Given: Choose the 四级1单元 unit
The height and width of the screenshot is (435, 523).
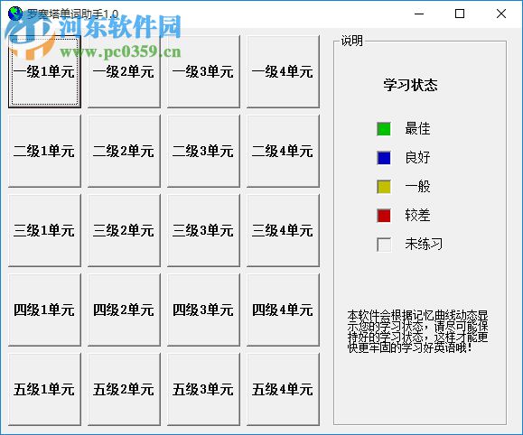Looking at the screenshot, I should [x=44, y=310].
